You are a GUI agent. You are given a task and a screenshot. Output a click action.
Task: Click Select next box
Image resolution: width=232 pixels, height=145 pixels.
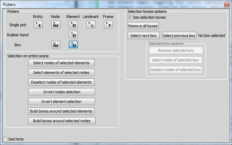click(x=144, y=36)
